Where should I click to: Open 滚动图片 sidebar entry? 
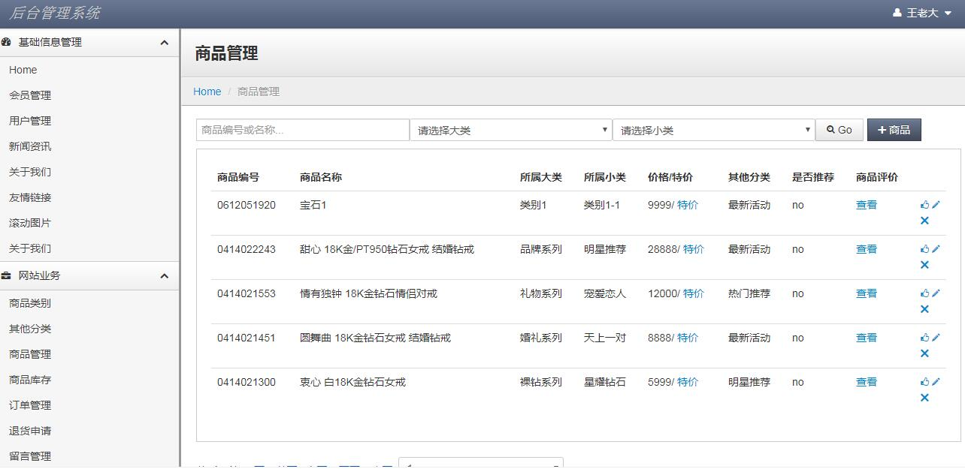pos(30,223)
